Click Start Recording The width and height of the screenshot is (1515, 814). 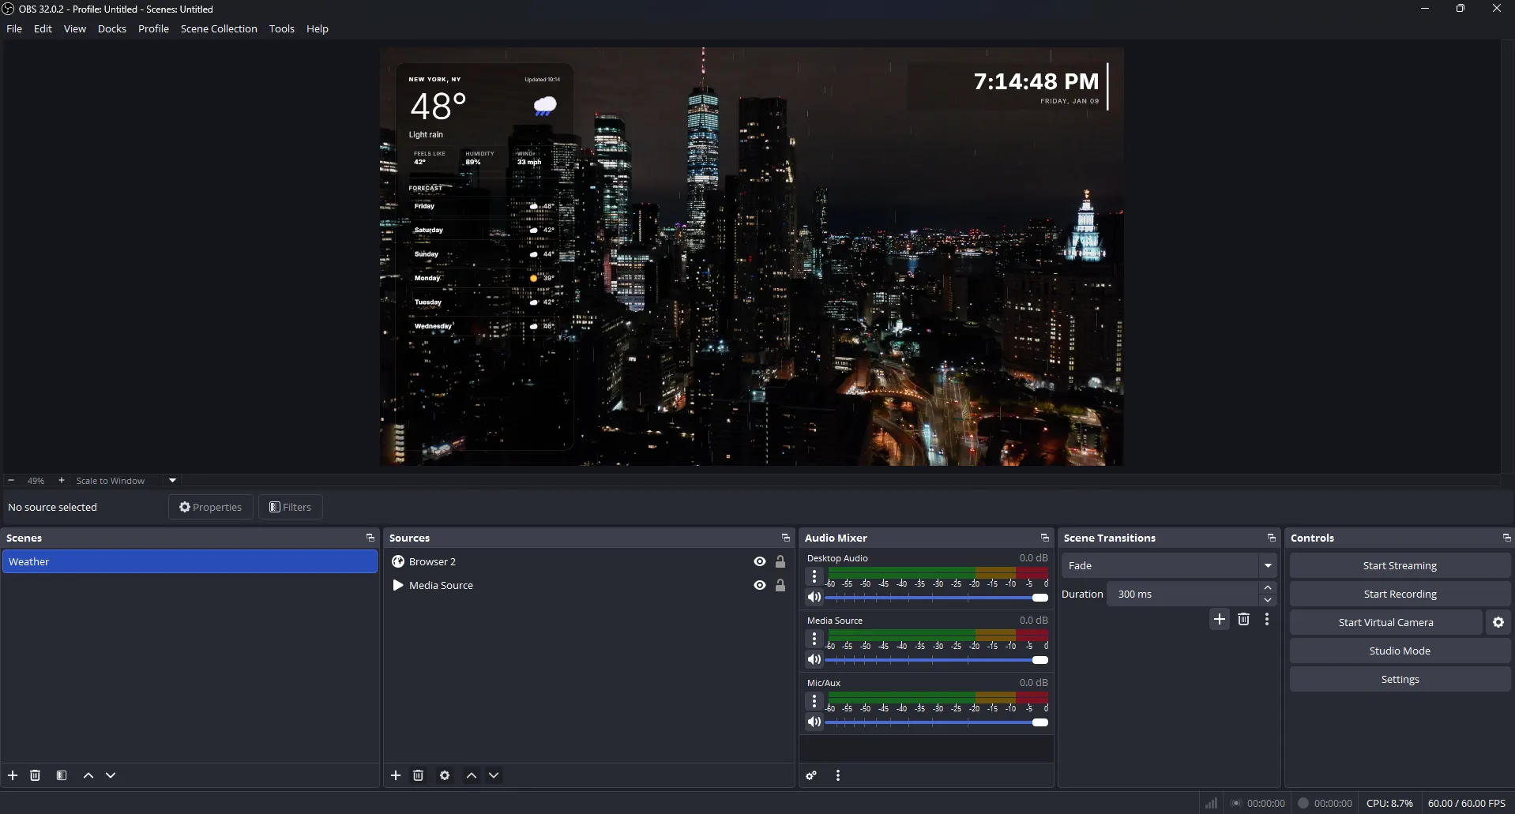[x=1400, y=593]
